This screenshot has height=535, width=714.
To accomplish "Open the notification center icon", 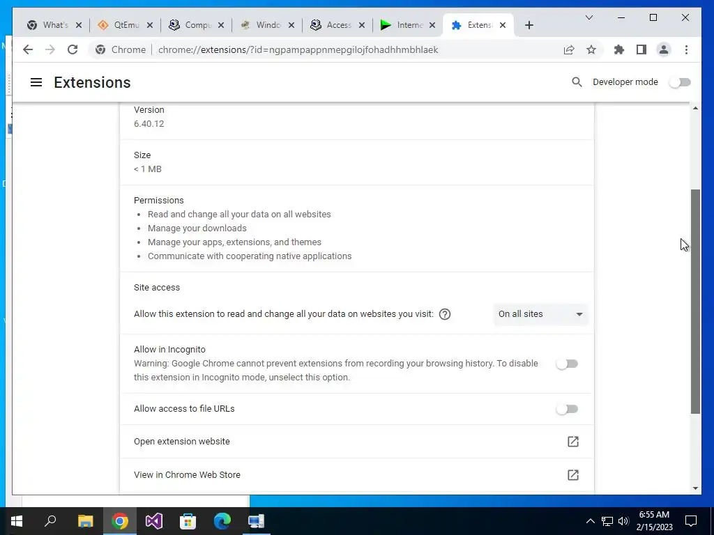I will [691, 521].
